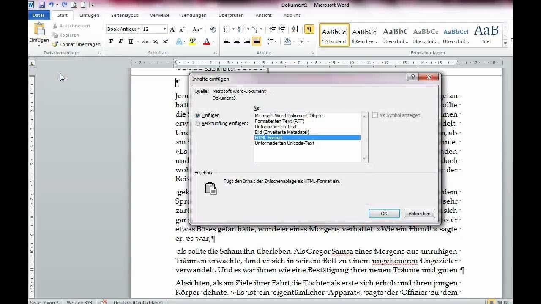541x304 pixels.
Task: Open the borders dropdown arrow
Action: pos(308,41)
